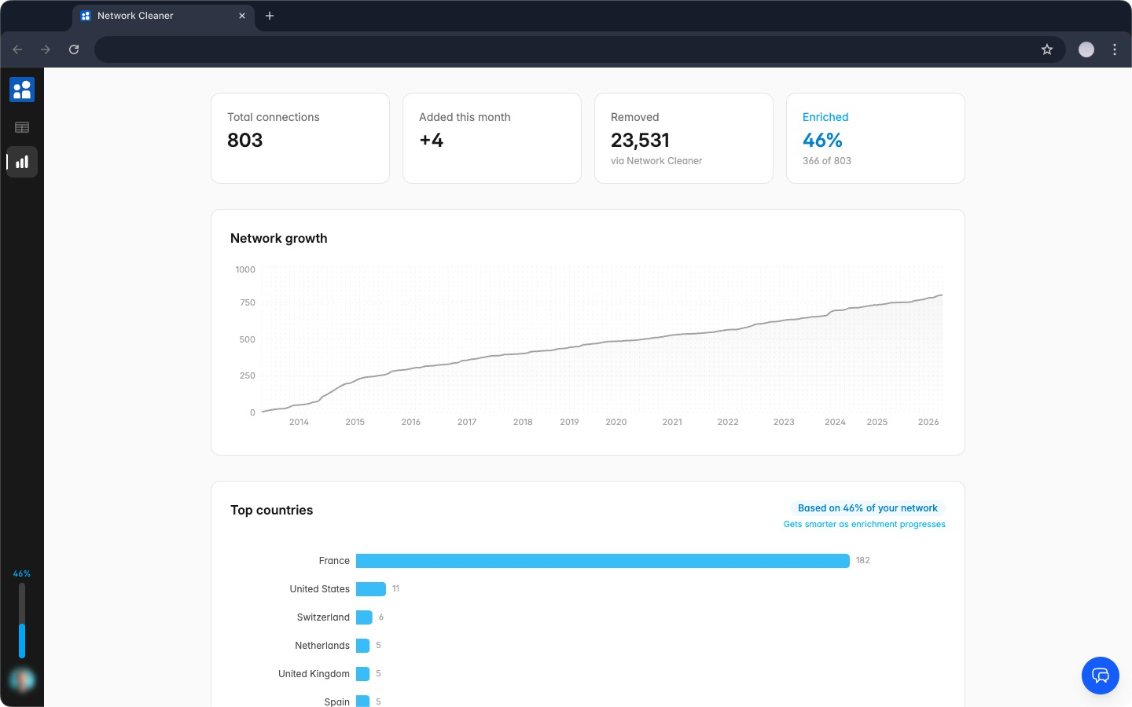The image size is (1132, 707).
Task: Click the Enriched card title
Action: point(825,117)
